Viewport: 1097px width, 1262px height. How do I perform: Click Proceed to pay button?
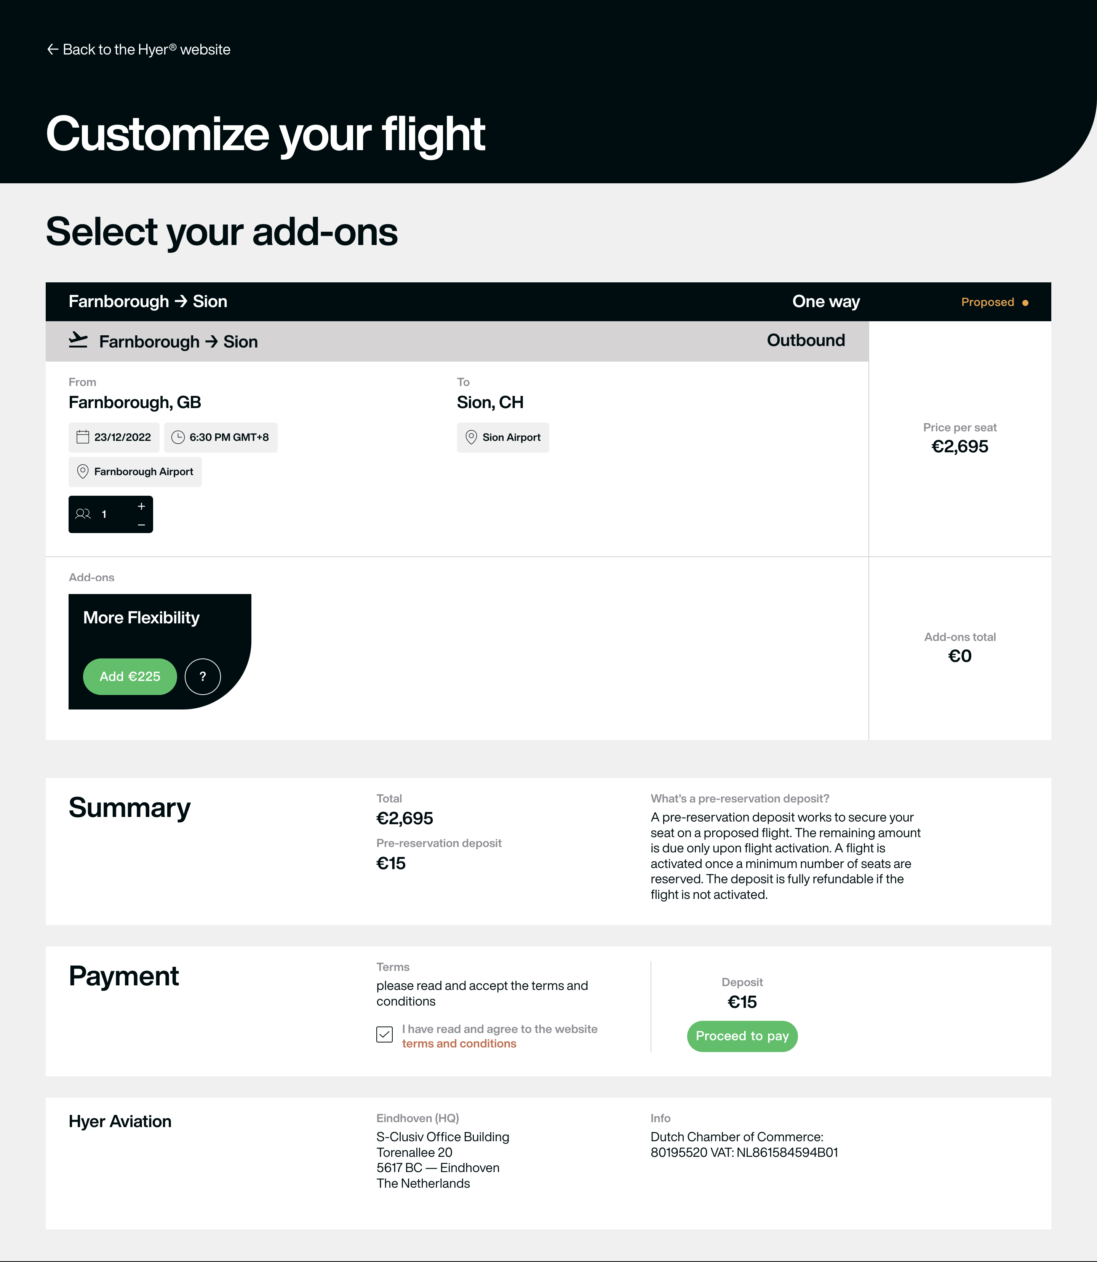pos(742,1037)
